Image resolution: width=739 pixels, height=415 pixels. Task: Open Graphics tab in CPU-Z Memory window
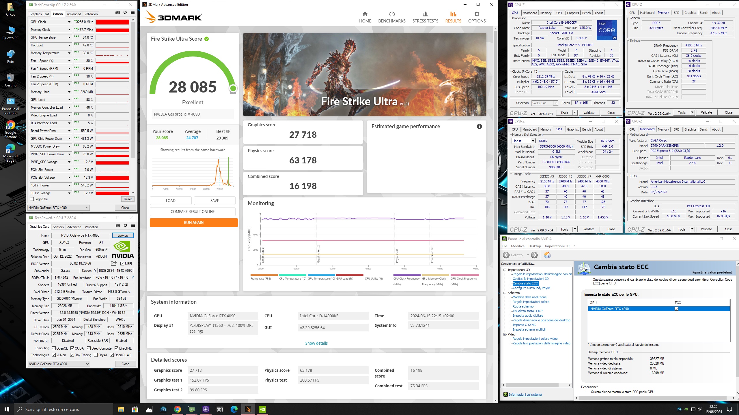690,13
